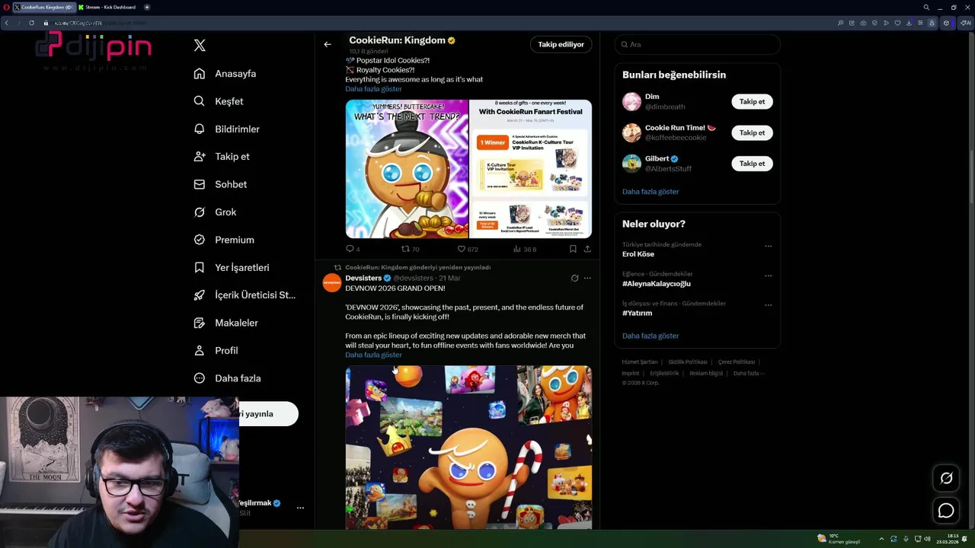The width and height of the screenshot is (975, 548).
Task: Follow Dim with Takip et
Action: point(752,101)
